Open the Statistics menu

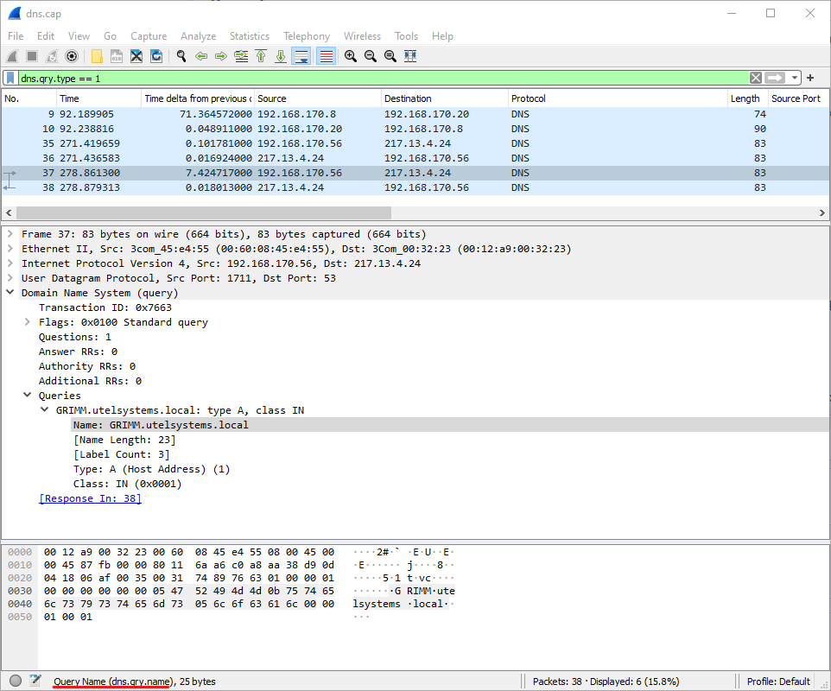[249, 36]
